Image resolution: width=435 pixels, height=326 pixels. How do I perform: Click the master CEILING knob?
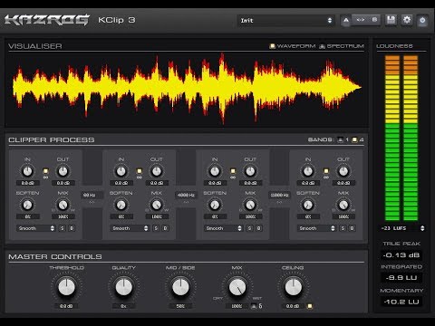point(294,287)
